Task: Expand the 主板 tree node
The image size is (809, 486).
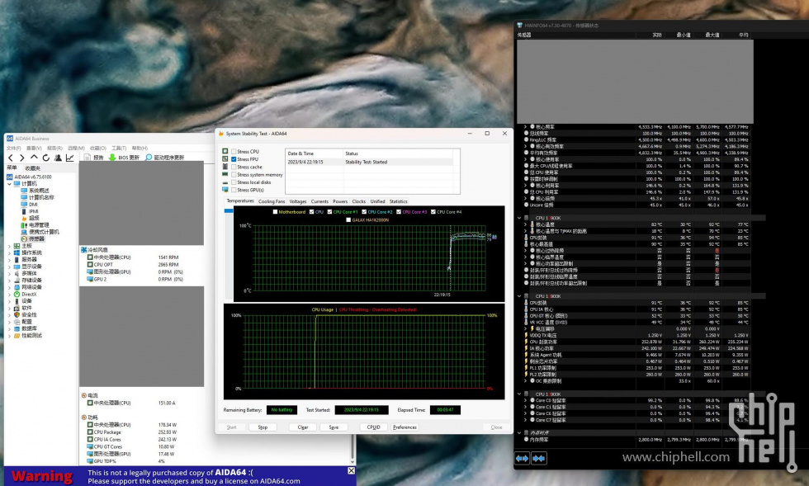Action: click(9, 246)
